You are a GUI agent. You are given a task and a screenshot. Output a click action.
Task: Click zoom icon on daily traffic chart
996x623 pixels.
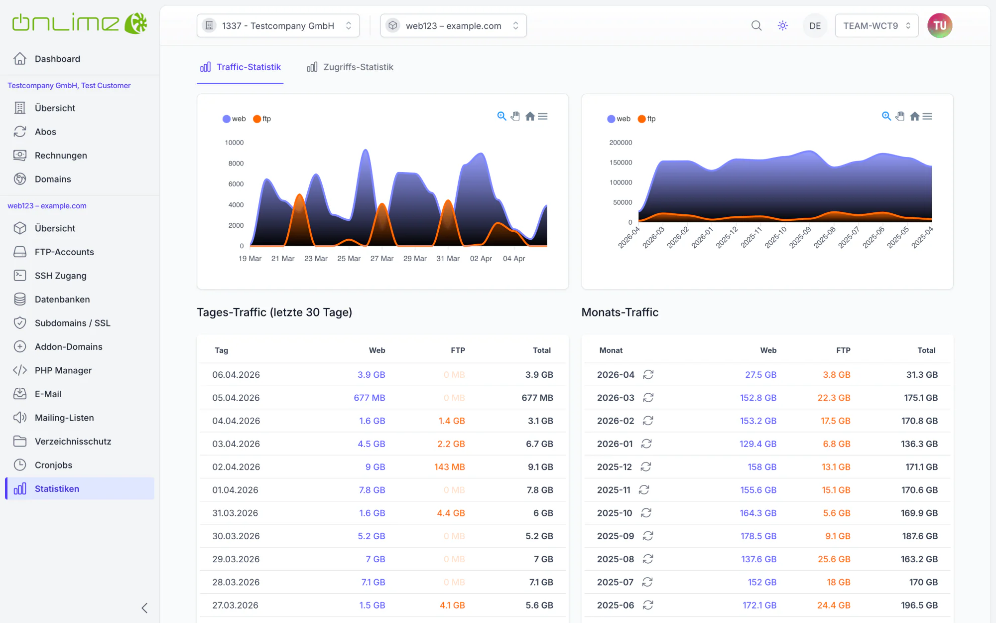pos(501,116)
